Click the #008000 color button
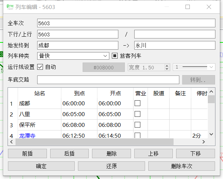223x179 pixels. [104, 67]
